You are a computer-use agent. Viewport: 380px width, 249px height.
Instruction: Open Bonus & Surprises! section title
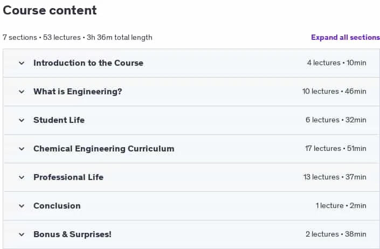(72, 234)
